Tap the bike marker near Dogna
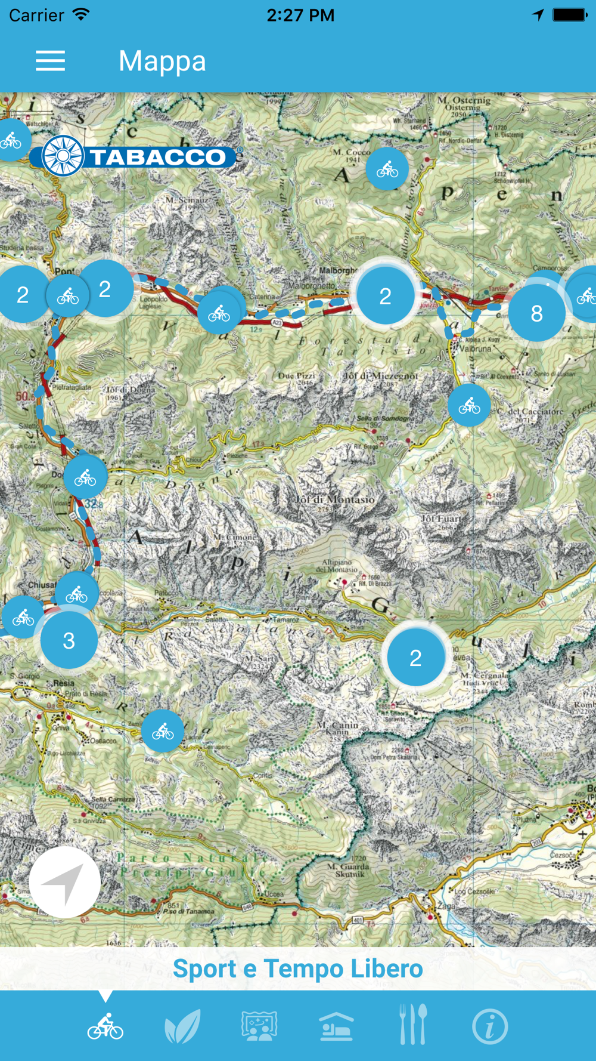596x1061 pixels. click(x=85, y=477)
